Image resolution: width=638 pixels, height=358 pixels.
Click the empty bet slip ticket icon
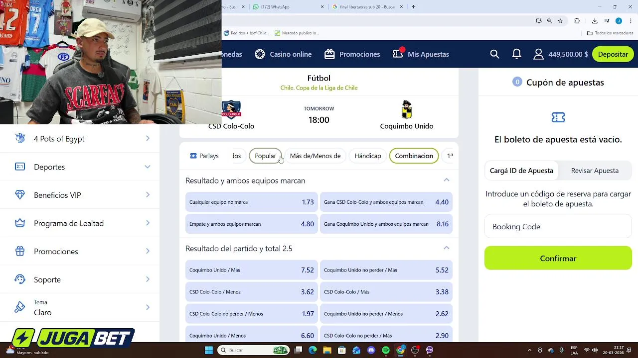tap(558, 117)
